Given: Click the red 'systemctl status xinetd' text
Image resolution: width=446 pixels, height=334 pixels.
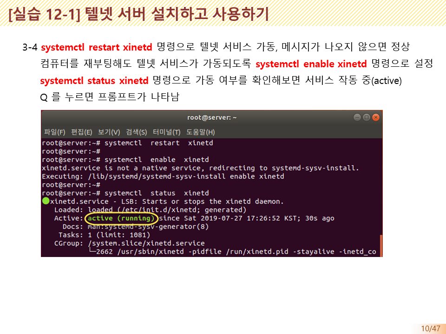Looking at the screenshot, I should point(94,81).
